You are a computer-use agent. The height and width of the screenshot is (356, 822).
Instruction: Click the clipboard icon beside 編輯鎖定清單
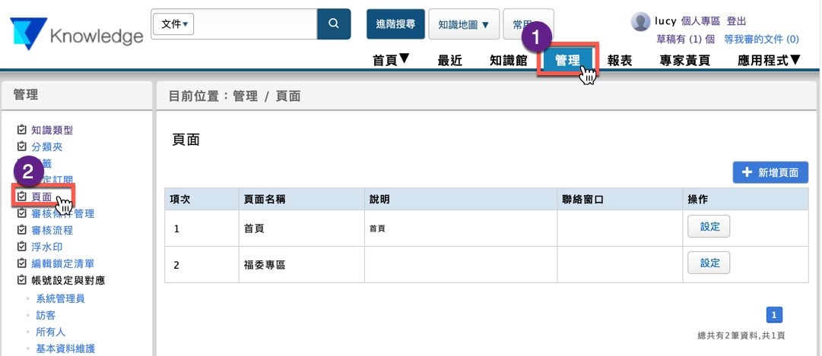(x=21, y=263)
